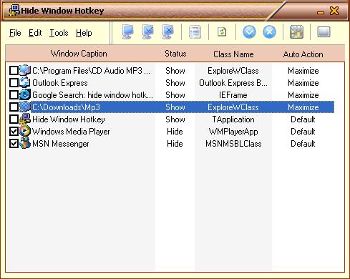Viewport: 350px width, 279px height.
Task: Click the folder icon of C:\Program Files row
Action: tap(25, 70)
